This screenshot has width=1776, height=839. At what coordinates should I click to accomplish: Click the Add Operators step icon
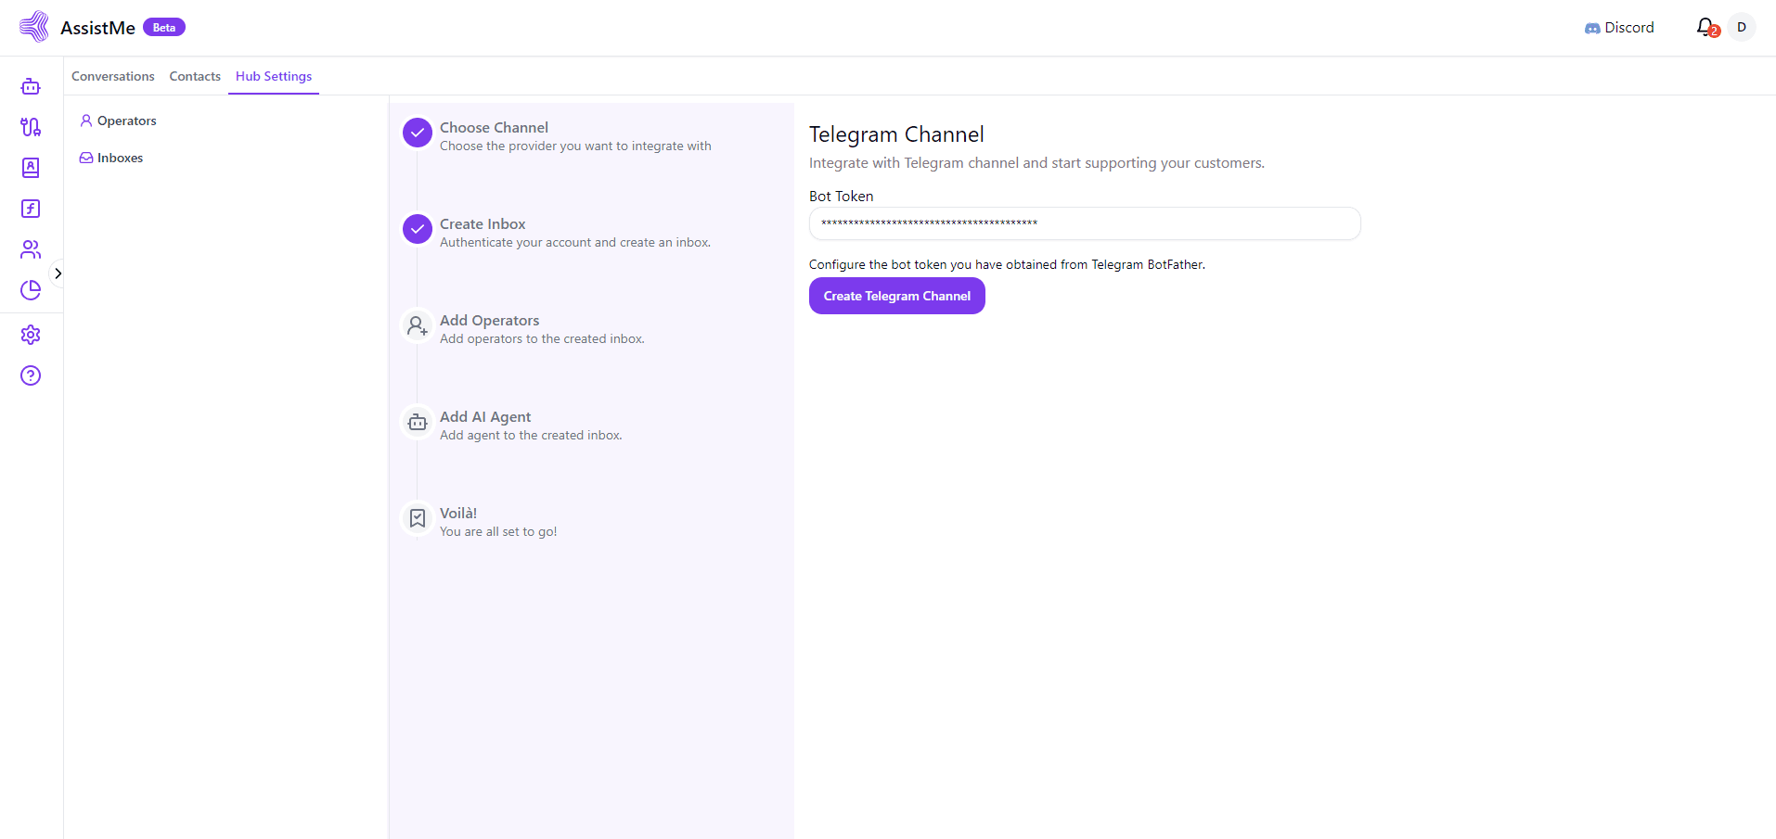click(x=418, y=325)
